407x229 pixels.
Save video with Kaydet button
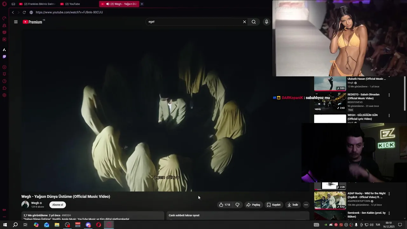(274, 205)
